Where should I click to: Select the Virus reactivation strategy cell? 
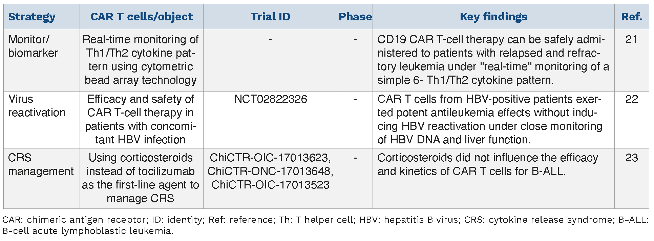coord(37,106)
